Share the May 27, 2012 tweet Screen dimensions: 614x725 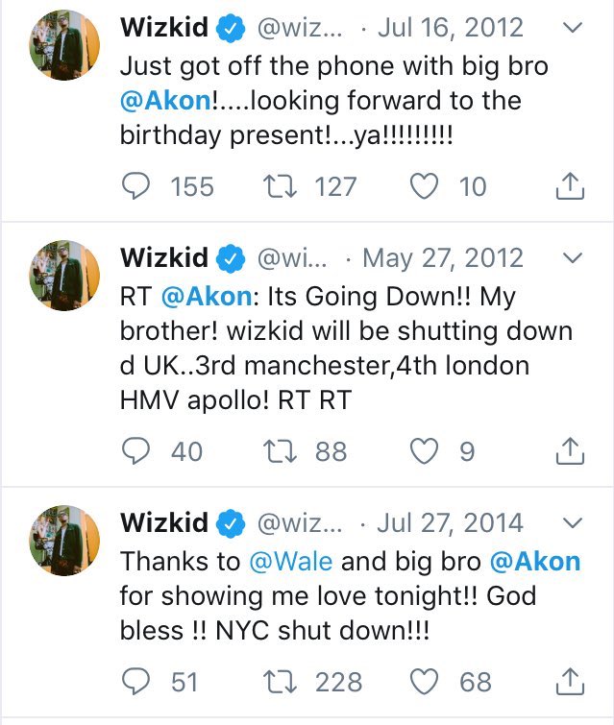point(571,450)
